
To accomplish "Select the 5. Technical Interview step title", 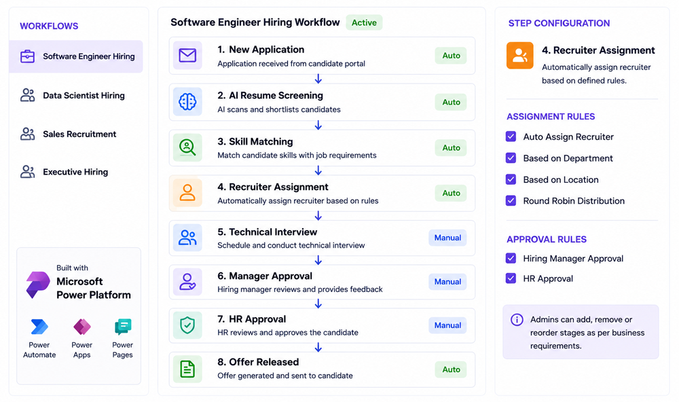I will click(267, 232).
